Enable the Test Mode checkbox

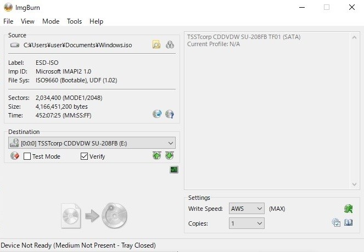pyautogui.click(x=27, y=156)
